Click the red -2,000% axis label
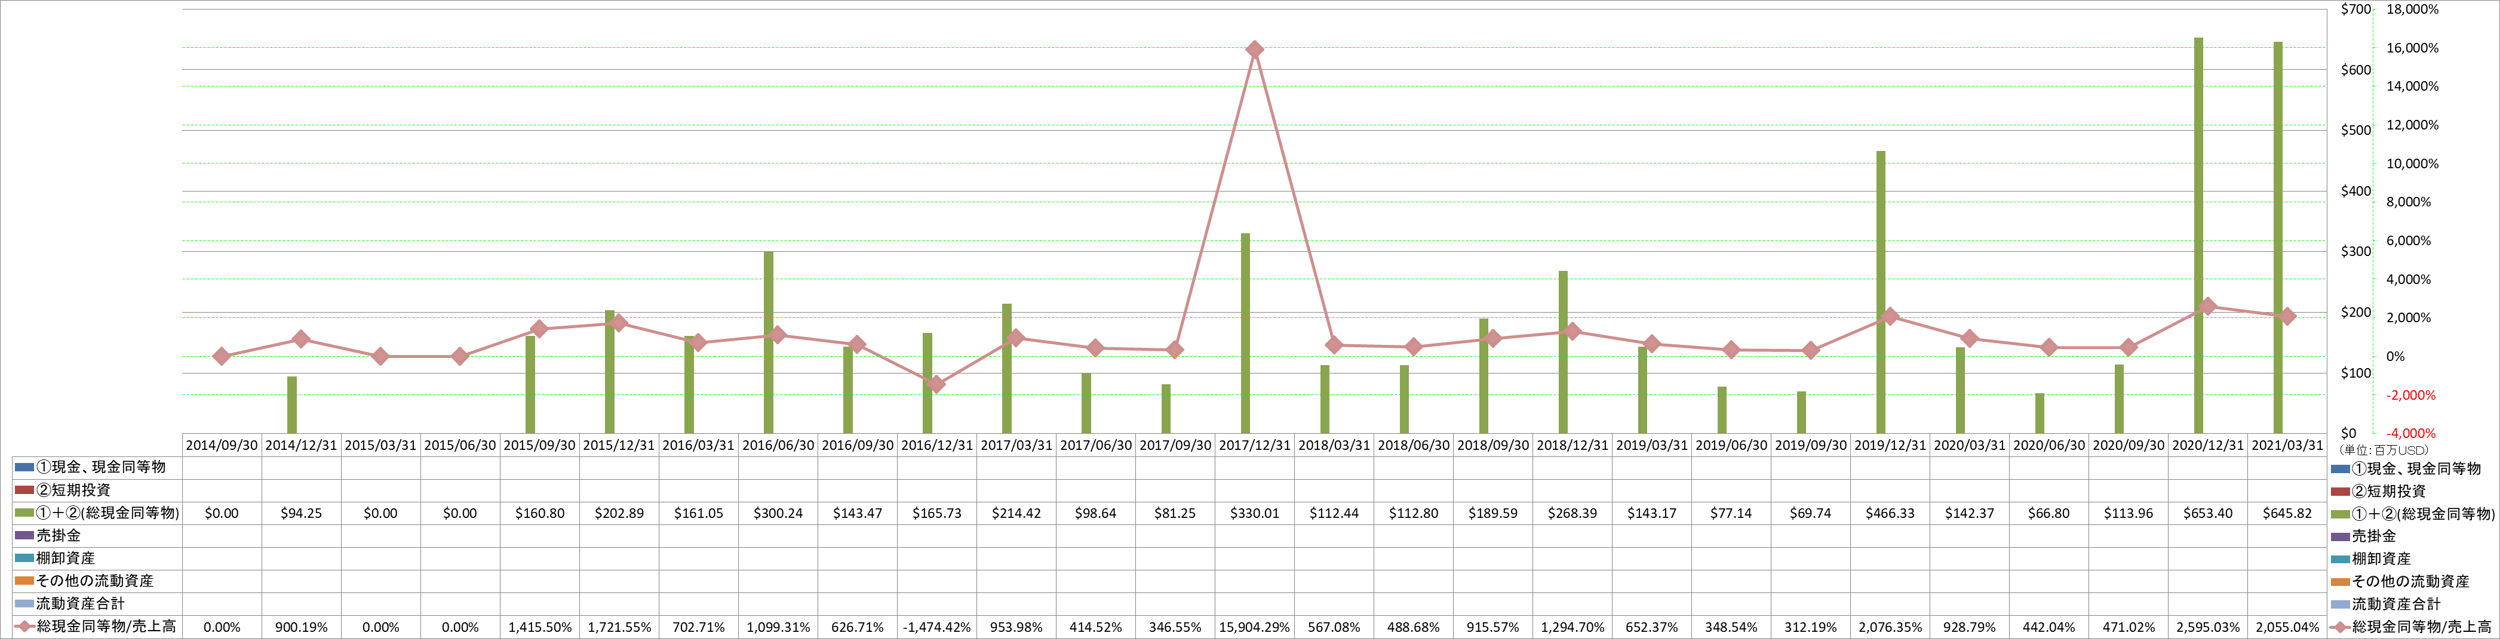This screenshot has height=639, width=2500. pyautogui.click(x=2412, y=394)
